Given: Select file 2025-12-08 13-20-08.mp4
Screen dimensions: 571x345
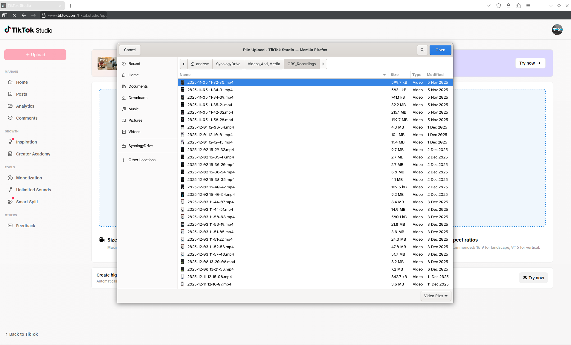Looking at the screenshot, I should click(x=211, y=262).
